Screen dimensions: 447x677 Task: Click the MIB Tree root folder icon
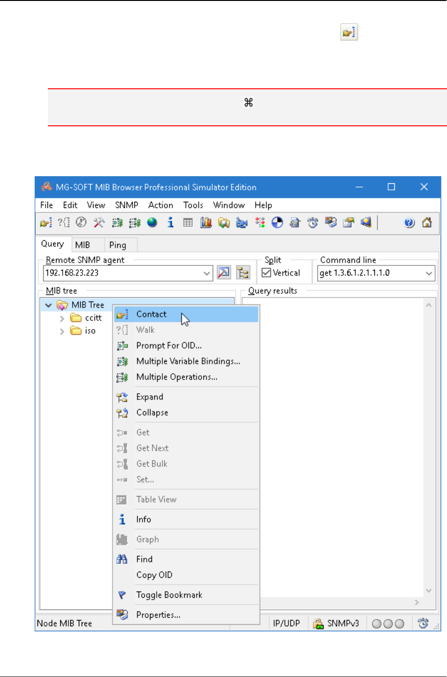click(62, 305)
